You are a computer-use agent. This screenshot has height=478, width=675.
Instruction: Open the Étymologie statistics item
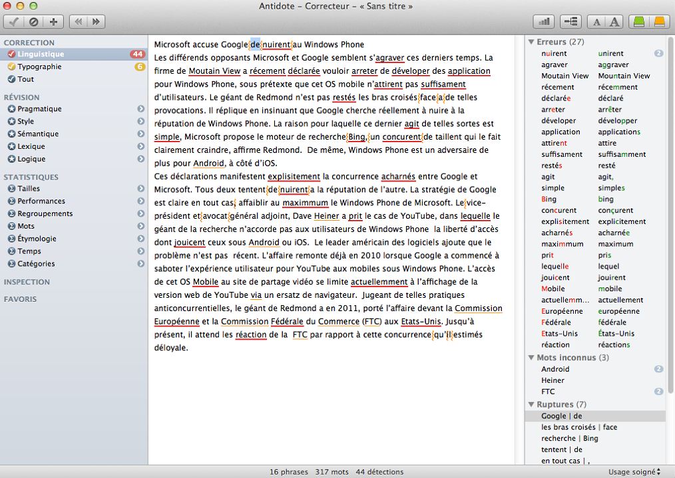point(74,239)
